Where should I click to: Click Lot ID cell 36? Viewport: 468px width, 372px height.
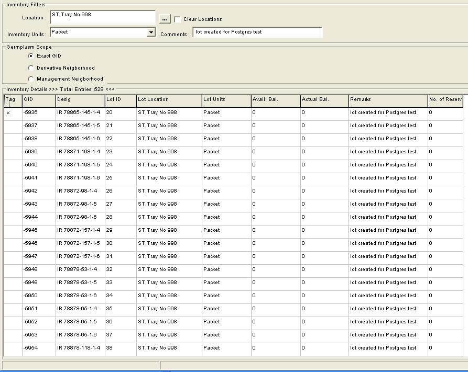[x=121, y=323]
